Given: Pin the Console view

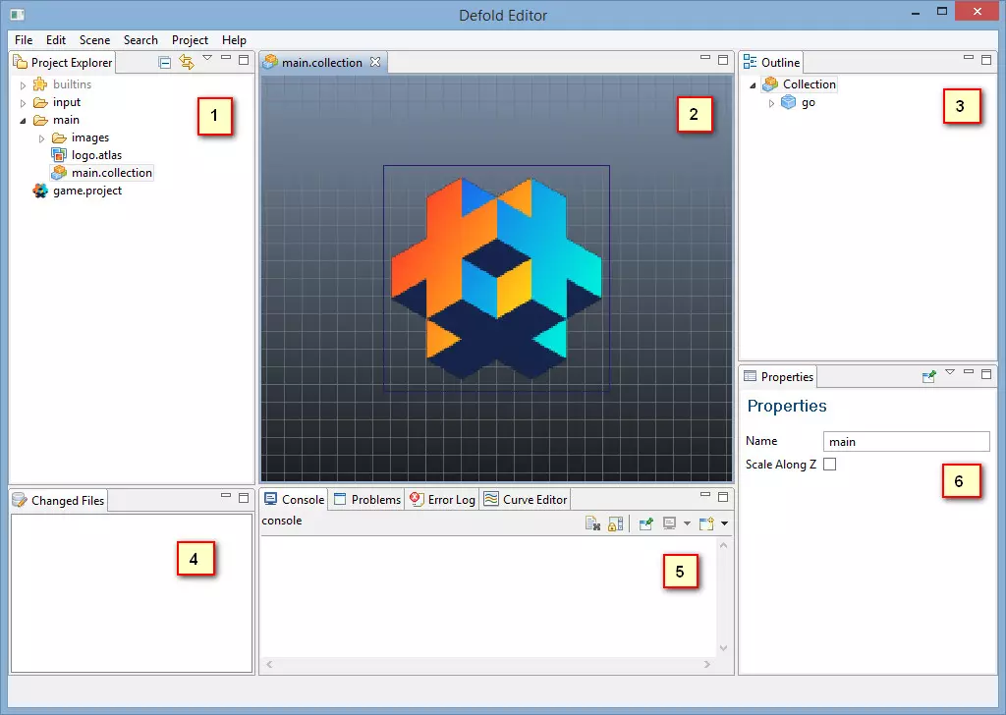Looking at the screenshot, I should click(x=645, y=524).
